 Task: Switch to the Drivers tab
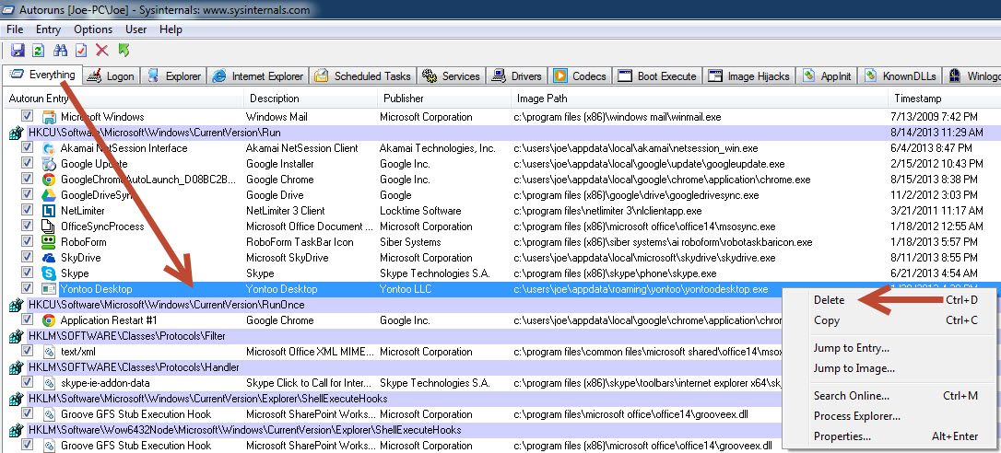(517, 75)
